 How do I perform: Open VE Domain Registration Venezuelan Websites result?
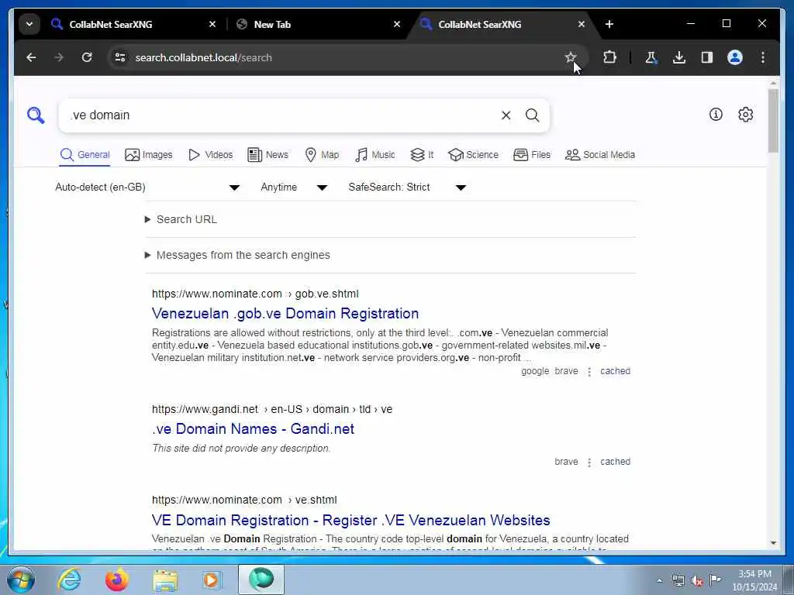click(351, 520)
